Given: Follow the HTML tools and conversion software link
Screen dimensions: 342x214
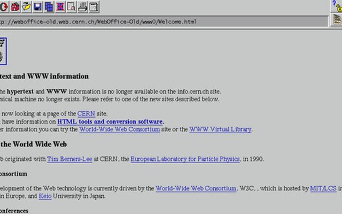Looking at the screenshot, I should pyautogui.click(x=110, y=121).
